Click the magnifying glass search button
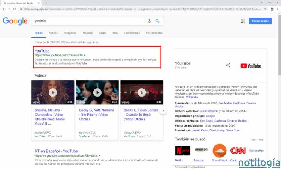The image size is (281, 169). [157, 21]
